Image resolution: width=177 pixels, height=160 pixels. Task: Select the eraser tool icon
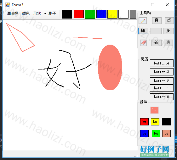point(143,43)
